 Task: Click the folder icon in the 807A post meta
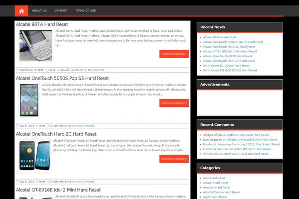(x=59, y=70)
